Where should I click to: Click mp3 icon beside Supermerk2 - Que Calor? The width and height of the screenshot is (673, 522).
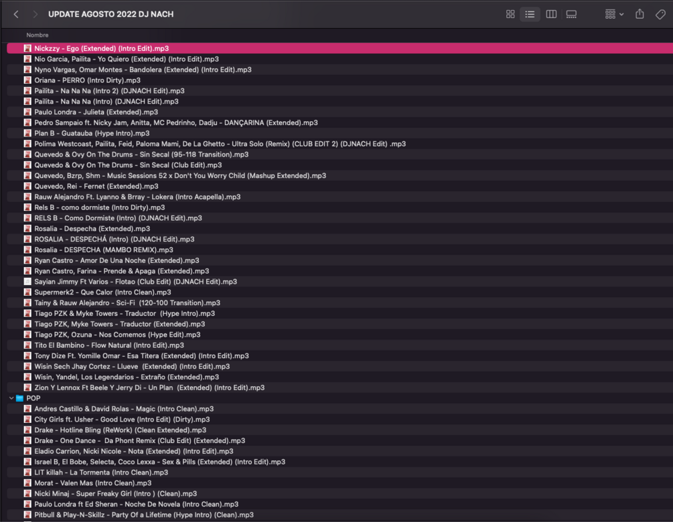(x=27, y=292)
